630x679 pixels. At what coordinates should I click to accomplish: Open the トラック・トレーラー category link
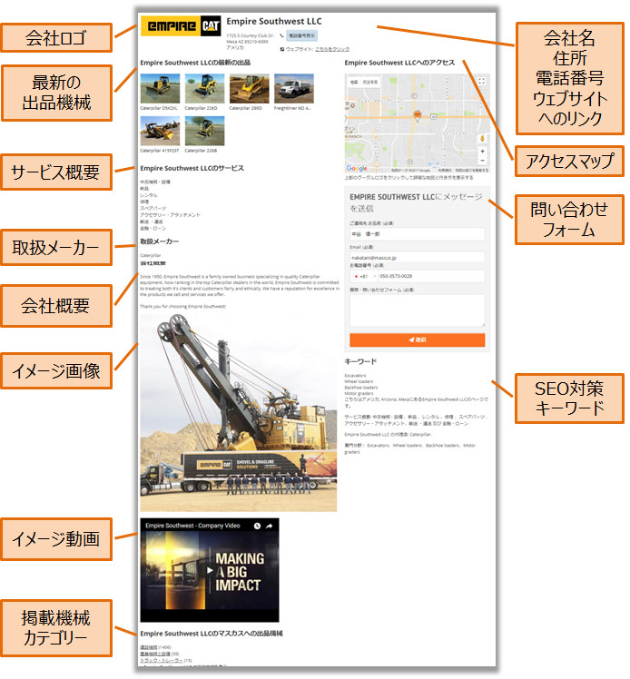tap(162, 660)
